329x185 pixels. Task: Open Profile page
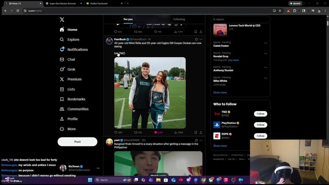pos(69,119)
